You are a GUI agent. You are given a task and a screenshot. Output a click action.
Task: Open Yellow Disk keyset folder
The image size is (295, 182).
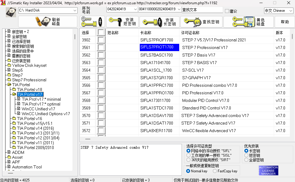tap(29, 65)
